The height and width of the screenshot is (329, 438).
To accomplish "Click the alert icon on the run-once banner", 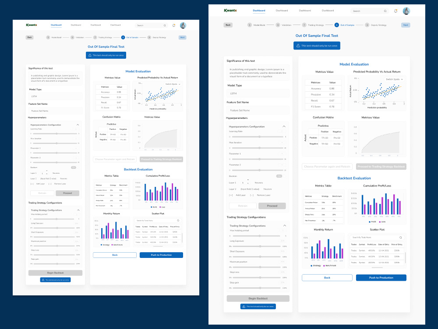I will pyautogui.click(x=297, y=45).
